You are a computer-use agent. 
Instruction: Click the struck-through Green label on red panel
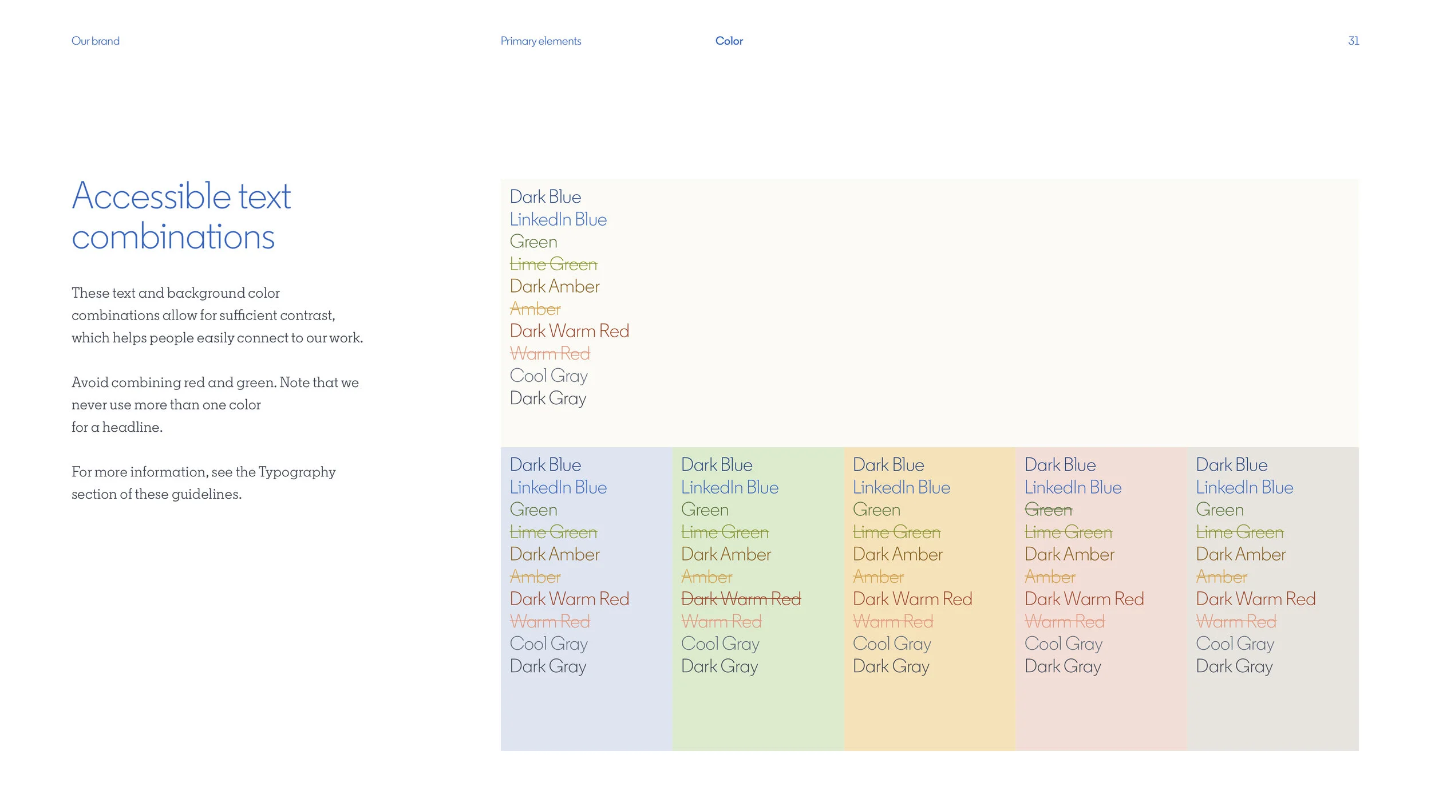point(1048,509)
